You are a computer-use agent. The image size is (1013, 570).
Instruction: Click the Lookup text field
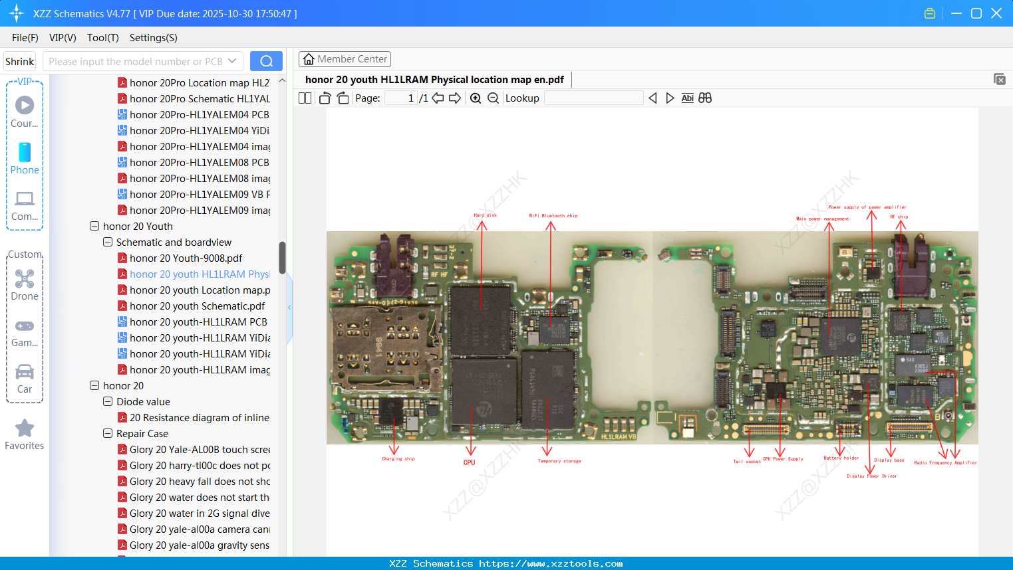tap(593, 98)
